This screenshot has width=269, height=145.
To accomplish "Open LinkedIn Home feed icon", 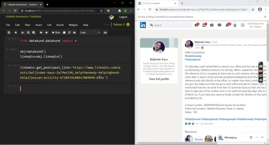I will pos(197,25).
